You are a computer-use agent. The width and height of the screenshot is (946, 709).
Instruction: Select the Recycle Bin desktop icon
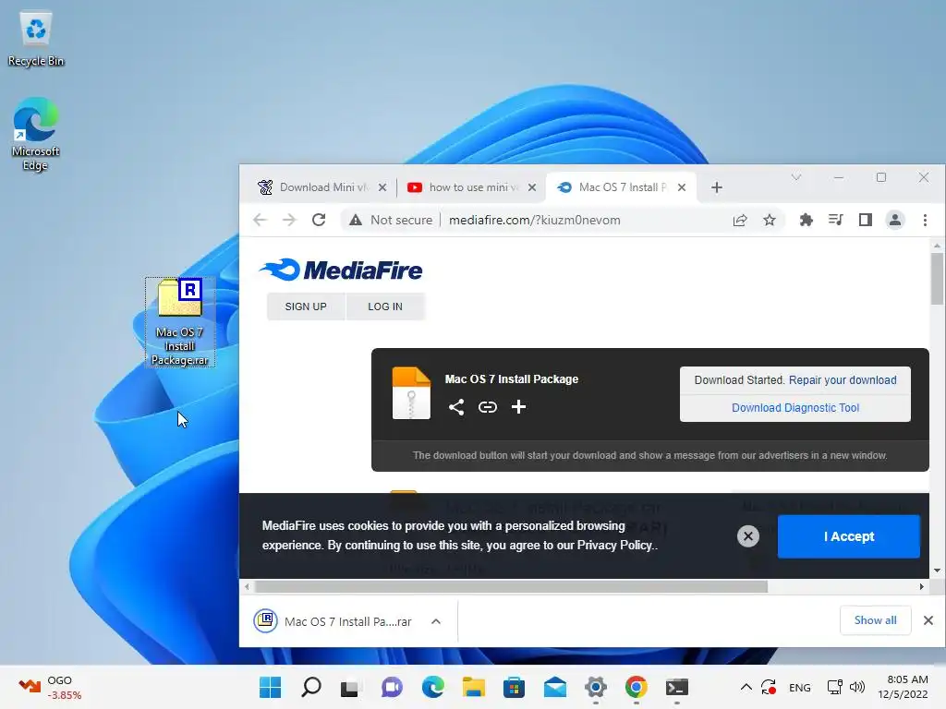(36, 39)
